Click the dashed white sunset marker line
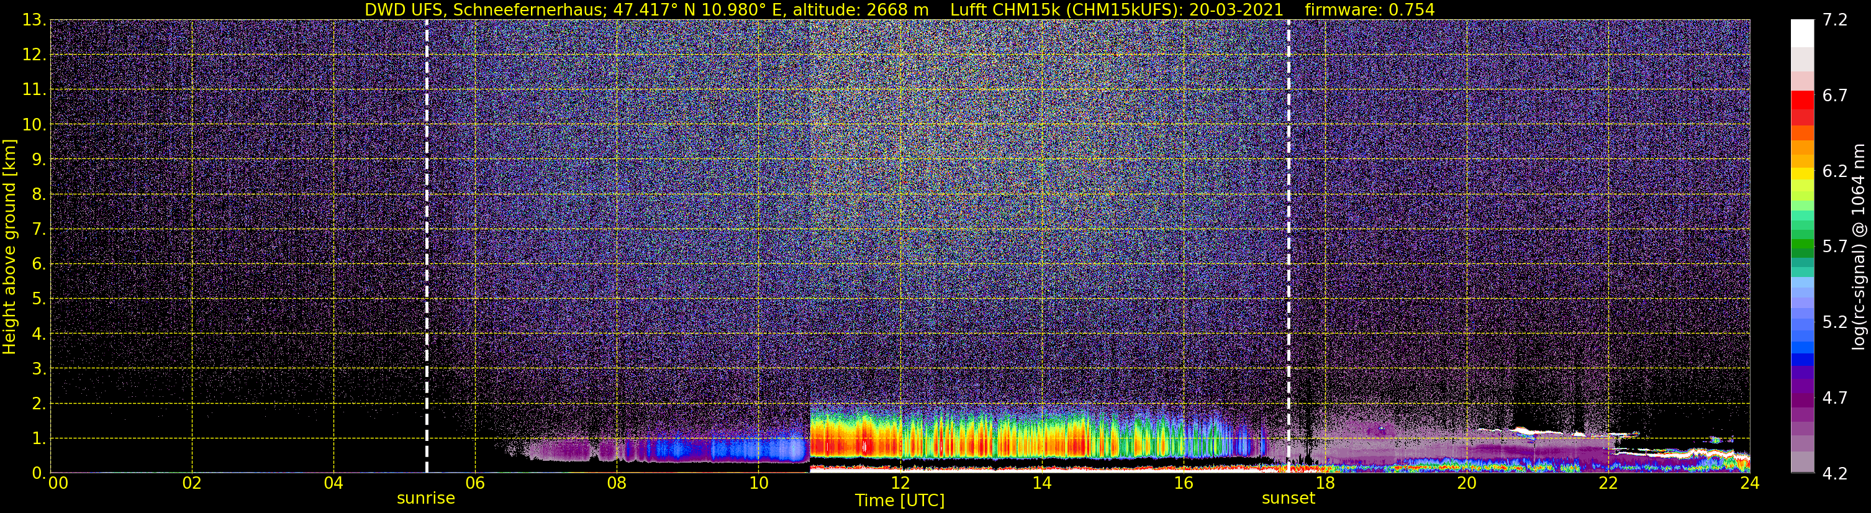Image resolution: width=1871 pixels, height=513 pixels. pyautogui.click(x=1289, y=247)
